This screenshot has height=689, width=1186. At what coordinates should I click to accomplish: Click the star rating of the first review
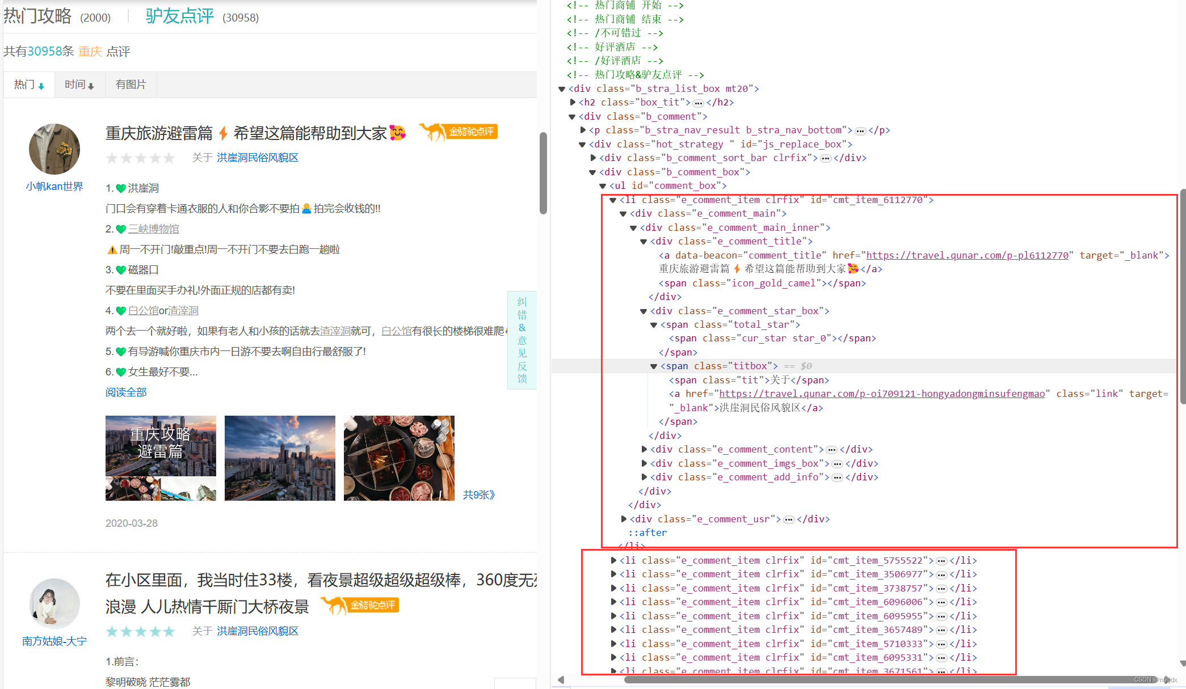click(140, 158)
